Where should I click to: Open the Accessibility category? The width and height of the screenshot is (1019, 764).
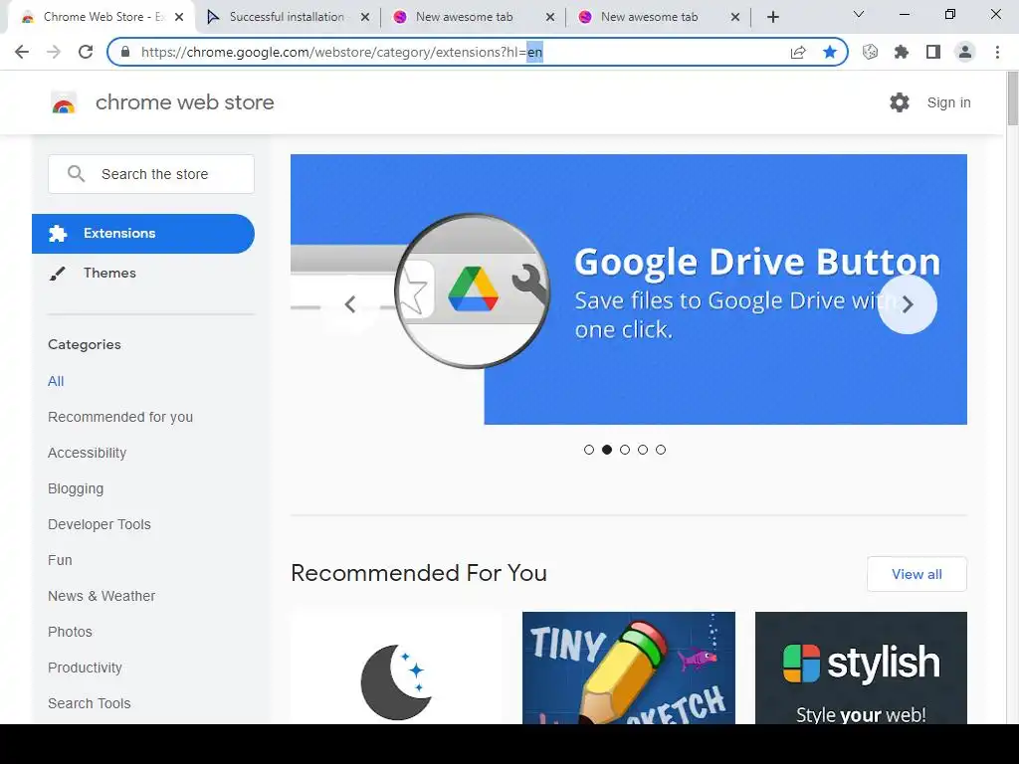88,453
